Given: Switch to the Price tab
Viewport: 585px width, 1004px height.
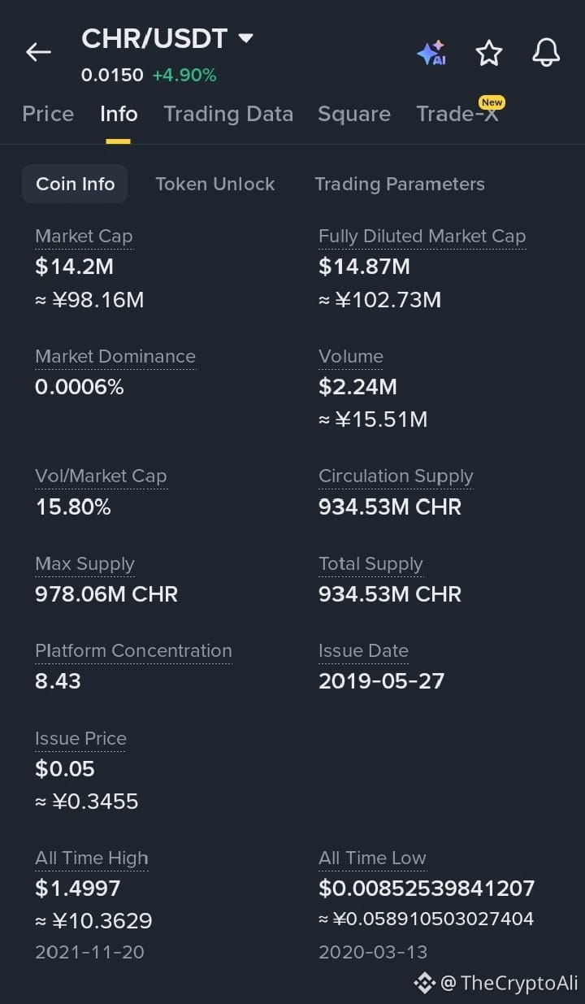Looking at the screenshot, I should pyautogui.click(x=48, y=114).
